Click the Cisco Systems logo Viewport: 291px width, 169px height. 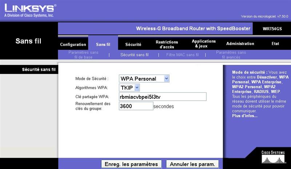(273, 157)
